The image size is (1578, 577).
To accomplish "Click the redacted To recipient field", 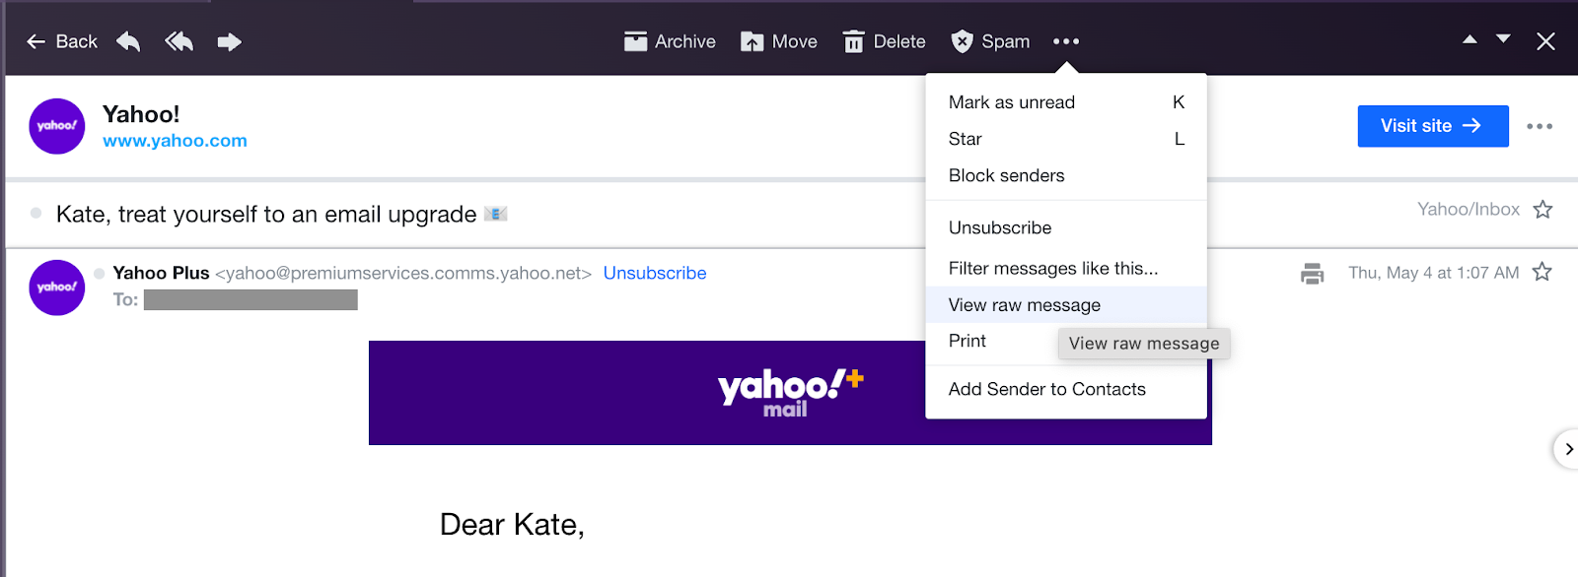I will tap(251, 299).
